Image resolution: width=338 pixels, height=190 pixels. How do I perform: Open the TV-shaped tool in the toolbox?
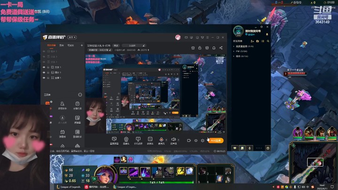tap(62, 134)
